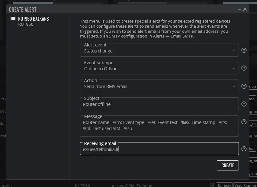Open Event subtype Online to Offline dropdown

tap(159, 68)
